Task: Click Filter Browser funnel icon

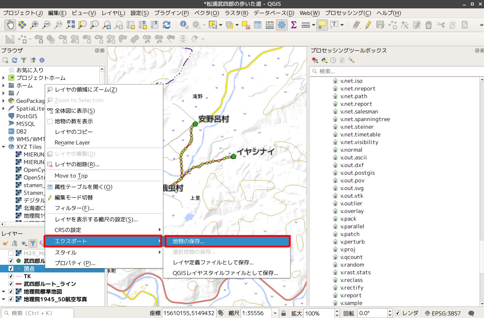Action: pyautogui.click(x=24, y=60)
